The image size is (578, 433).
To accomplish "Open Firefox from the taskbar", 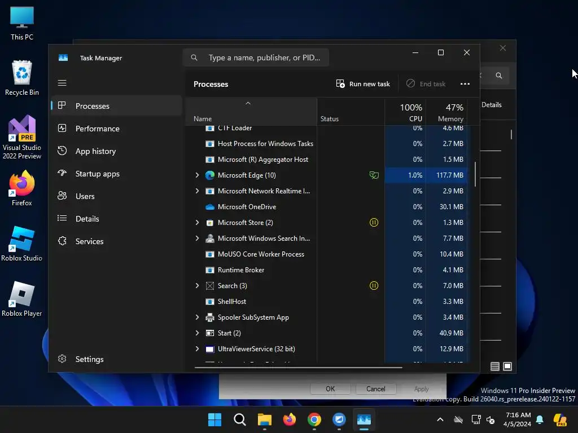I will 290,419.
